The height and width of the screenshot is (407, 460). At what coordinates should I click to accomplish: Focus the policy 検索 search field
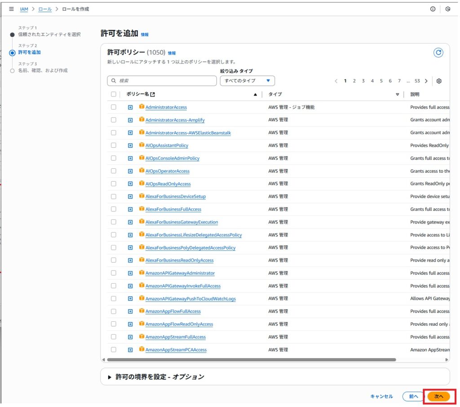pyautogui.click(x=162, y=81)
